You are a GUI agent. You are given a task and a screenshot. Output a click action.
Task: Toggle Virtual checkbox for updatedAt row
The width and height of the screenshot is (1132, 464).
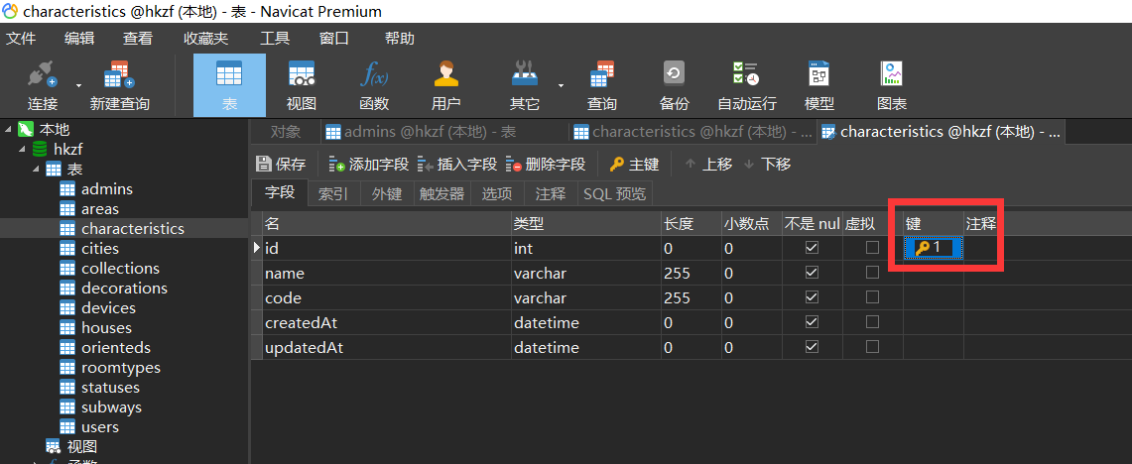[872, 346]
